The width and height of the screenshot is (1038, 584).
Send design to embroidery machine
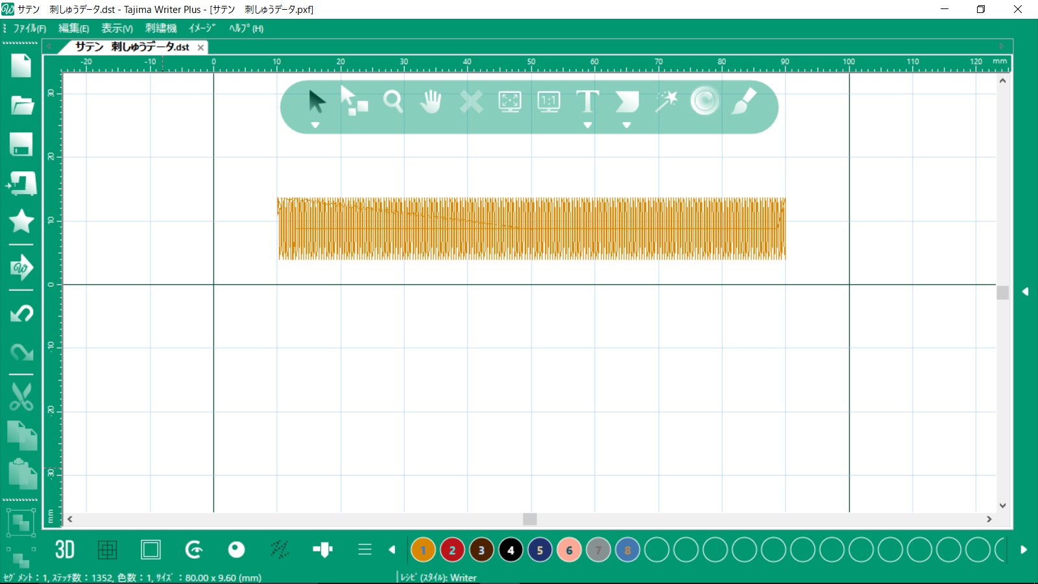tap(21, 184)
